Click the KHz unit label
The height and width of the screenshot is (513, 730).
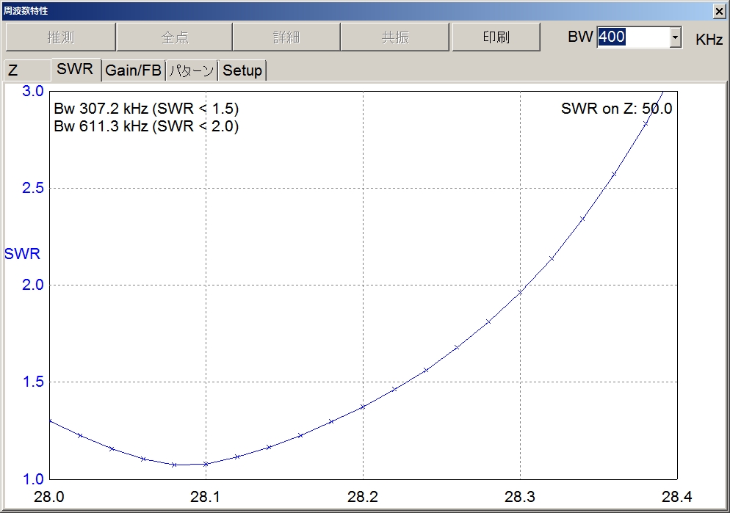709,40
